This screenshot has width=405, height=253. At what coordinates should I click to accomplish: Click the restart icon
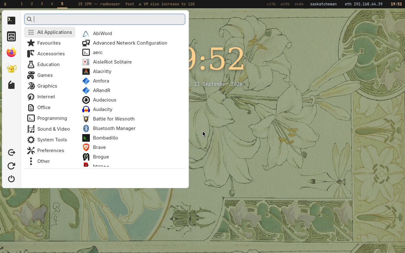pos(11,166)
